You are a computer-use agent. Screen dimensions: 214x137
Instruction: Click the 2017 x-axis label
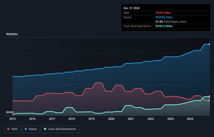coord(52,119)
